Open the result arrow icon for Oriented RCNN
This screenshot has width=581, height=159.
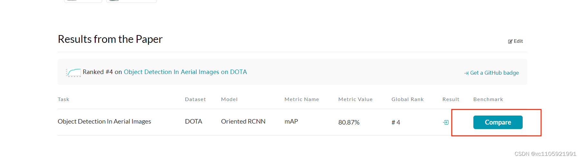[x=446, y=122]
